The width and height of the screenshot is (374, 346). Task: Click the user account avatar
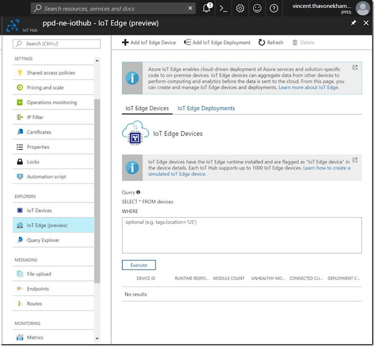pos(363,8)
